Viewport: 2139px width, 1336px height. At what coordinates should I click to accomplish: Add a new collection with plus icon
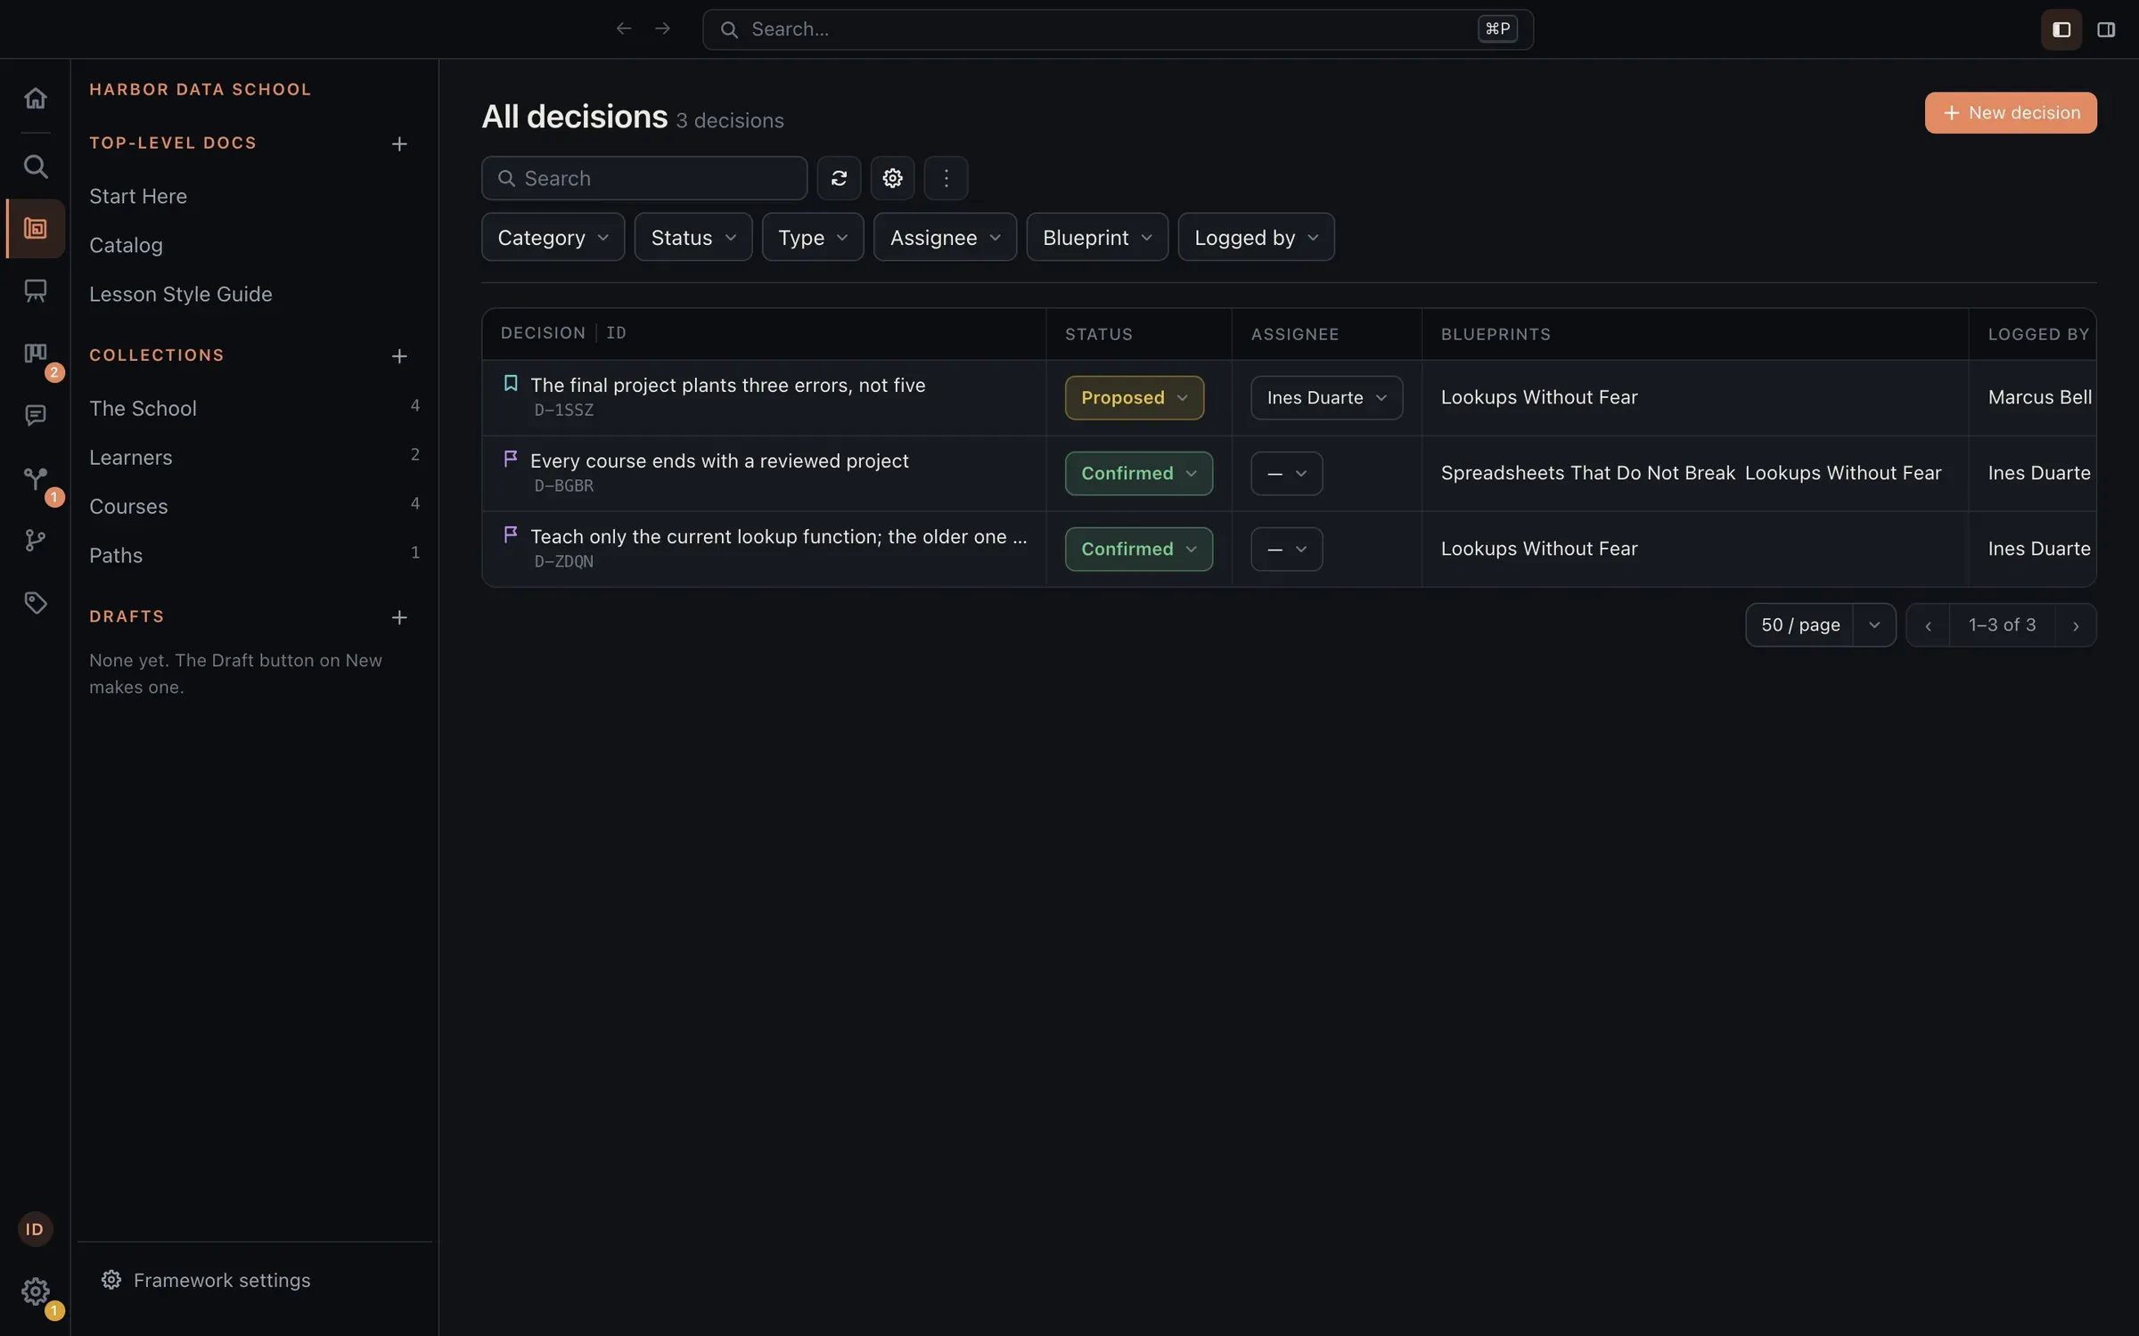[399, 355]
